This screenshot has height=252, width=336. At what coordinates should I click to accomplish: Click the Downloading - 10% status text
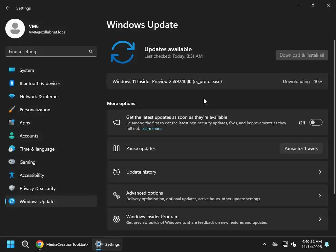coord(302,81)
